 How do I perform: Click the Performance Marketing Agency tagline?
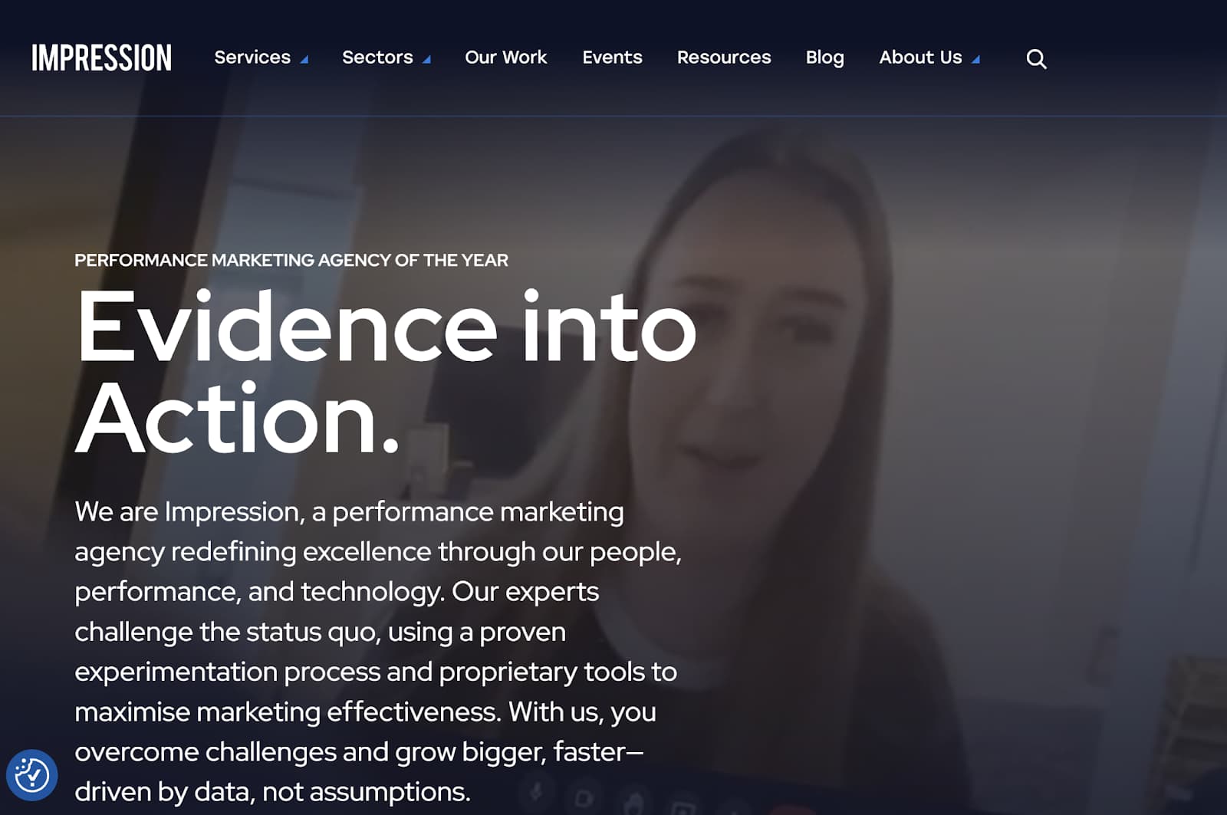tap(291, 261)
